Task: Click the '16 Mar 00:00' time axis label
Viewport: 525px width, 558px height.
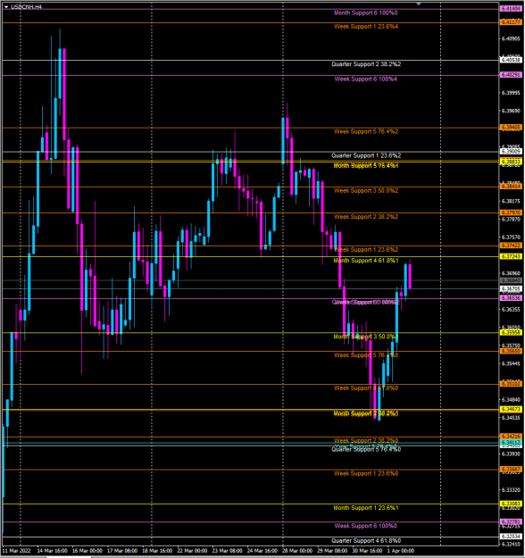Action: 87,551
